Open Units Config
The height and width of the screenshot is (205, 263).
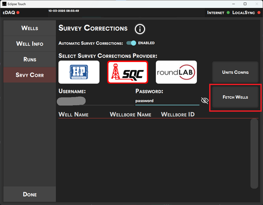tap(235, 72)
